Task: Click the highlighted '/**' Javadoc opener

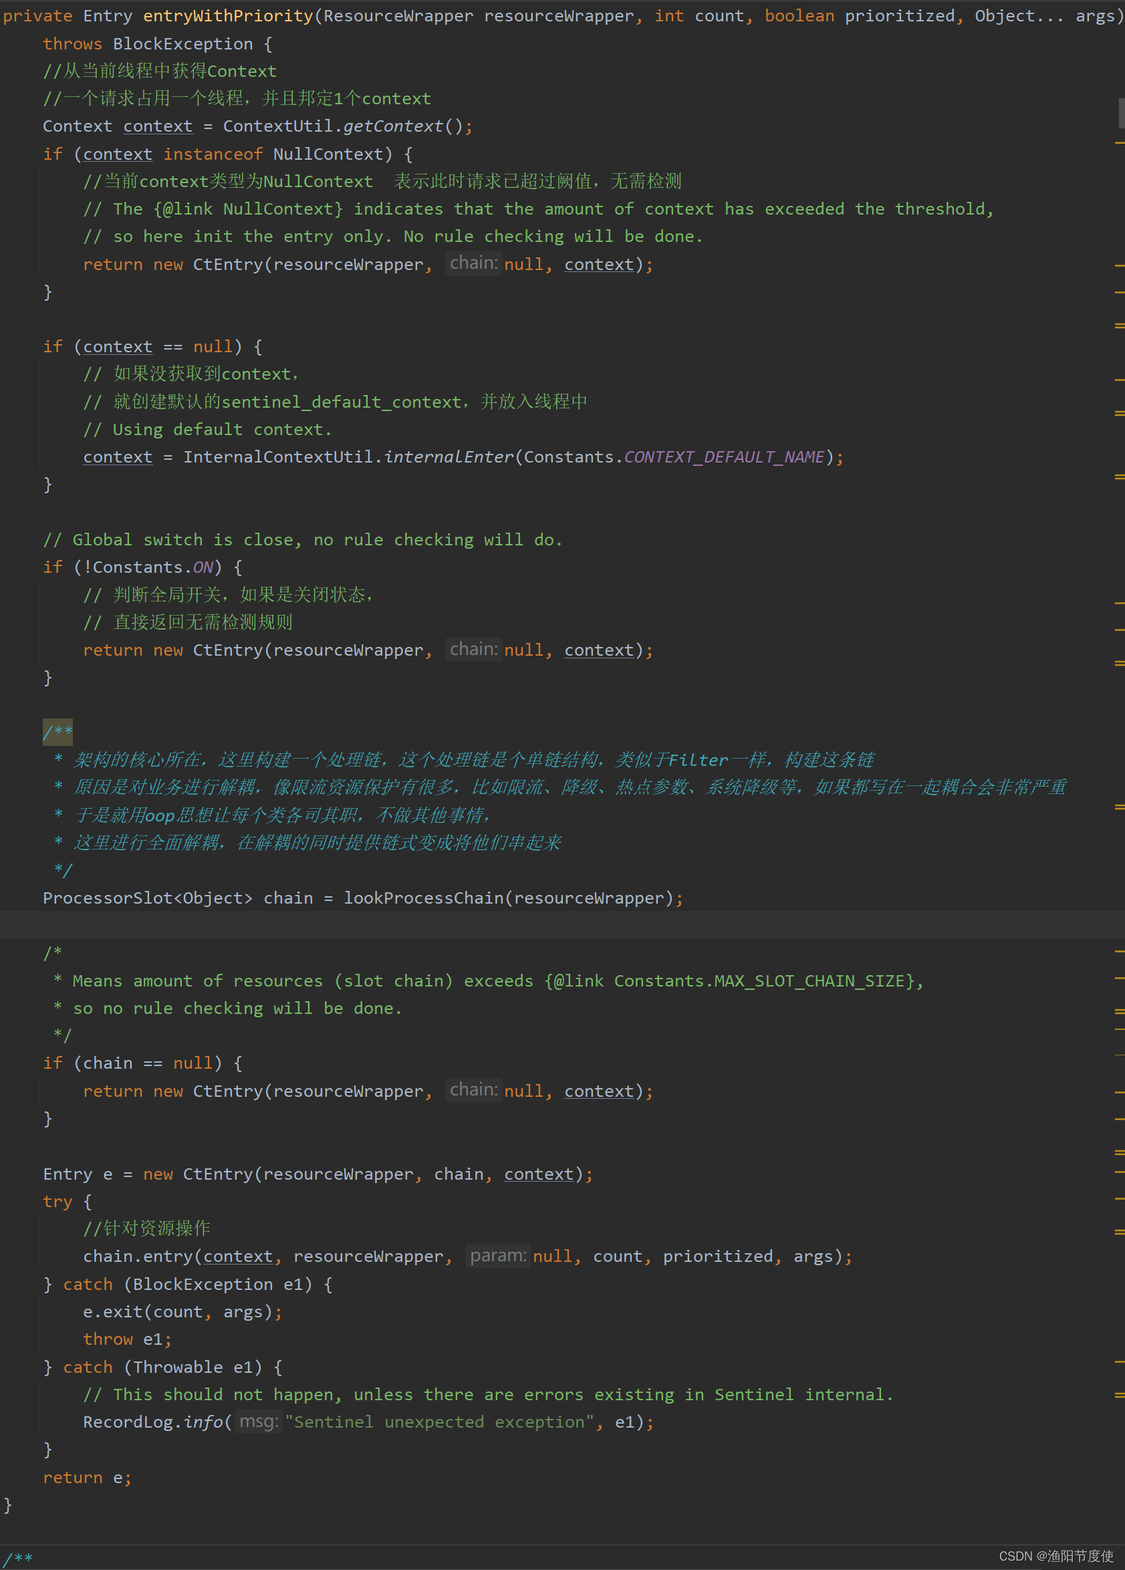Action: 57,732
